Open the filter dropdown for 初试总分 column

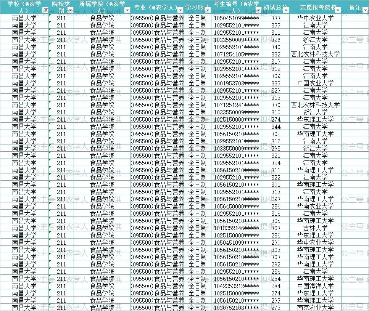coord(286,10)
